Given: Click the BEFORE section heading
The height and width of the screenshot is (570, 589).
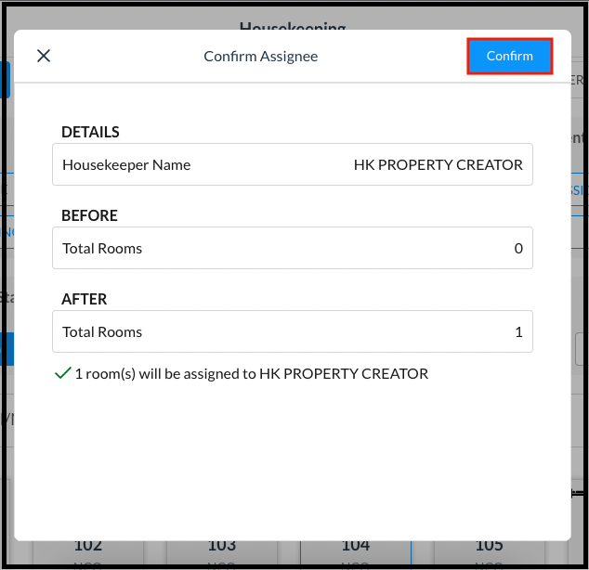Looking at the screenshot, I should (x=89, y=215).
